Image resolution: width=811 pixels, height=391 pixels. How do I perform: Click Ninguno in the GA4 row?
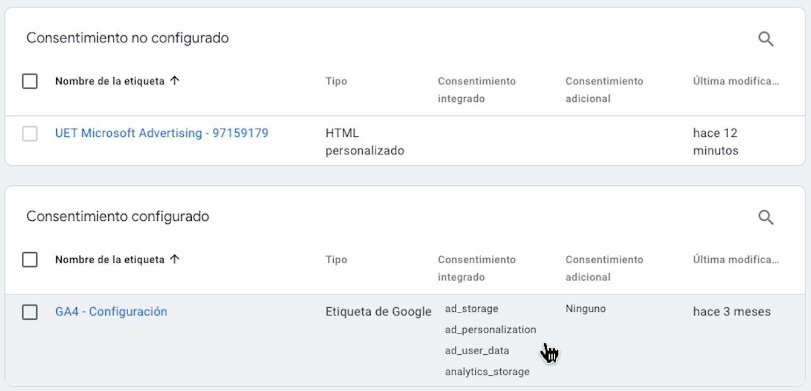point(585,309)
